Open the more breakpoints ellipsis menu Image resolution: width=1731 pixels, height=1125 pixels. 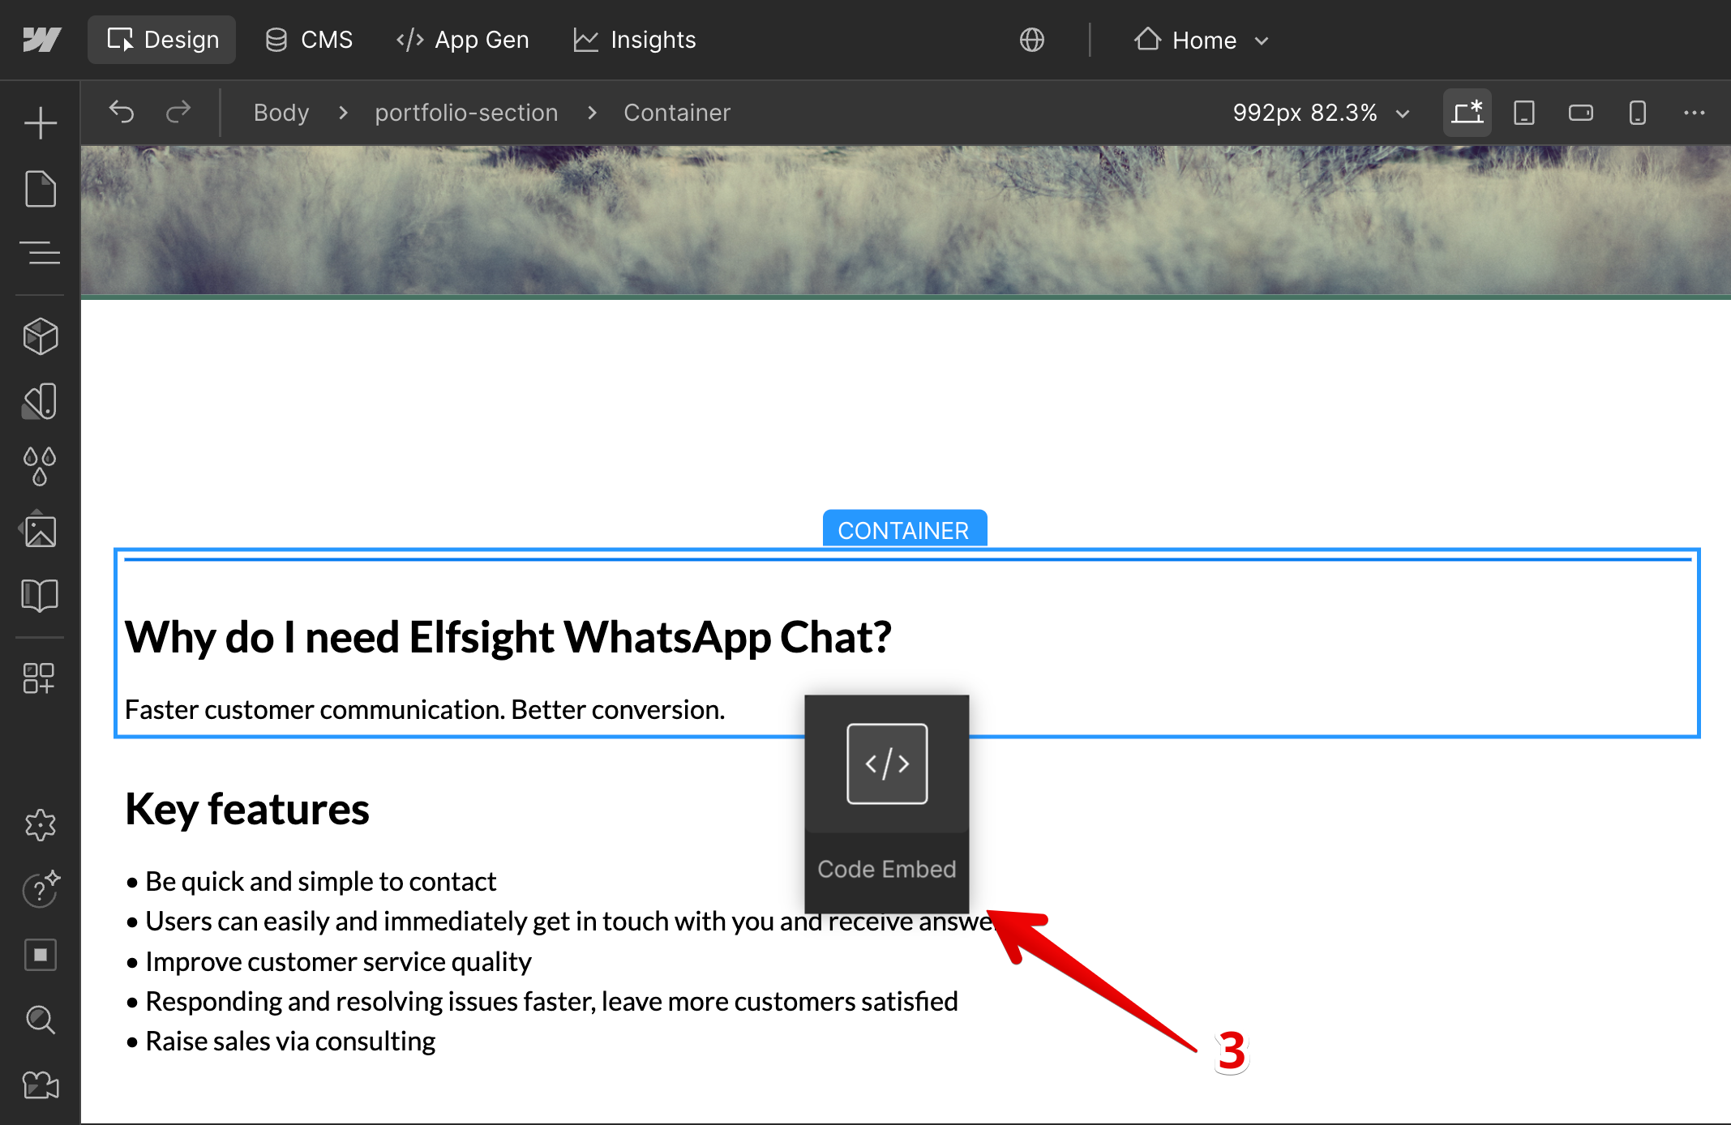(x=1694, y=112)
